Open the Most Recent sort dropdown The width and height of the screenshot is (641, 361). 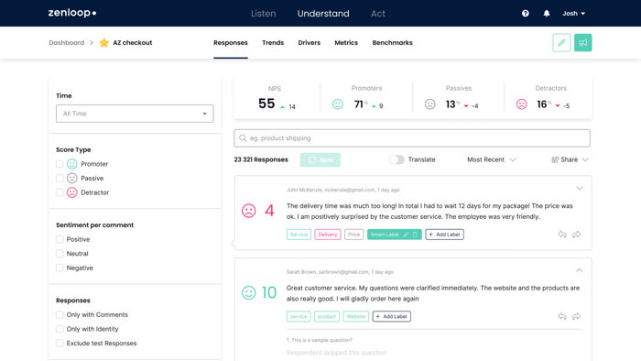(x=491, y=159)
